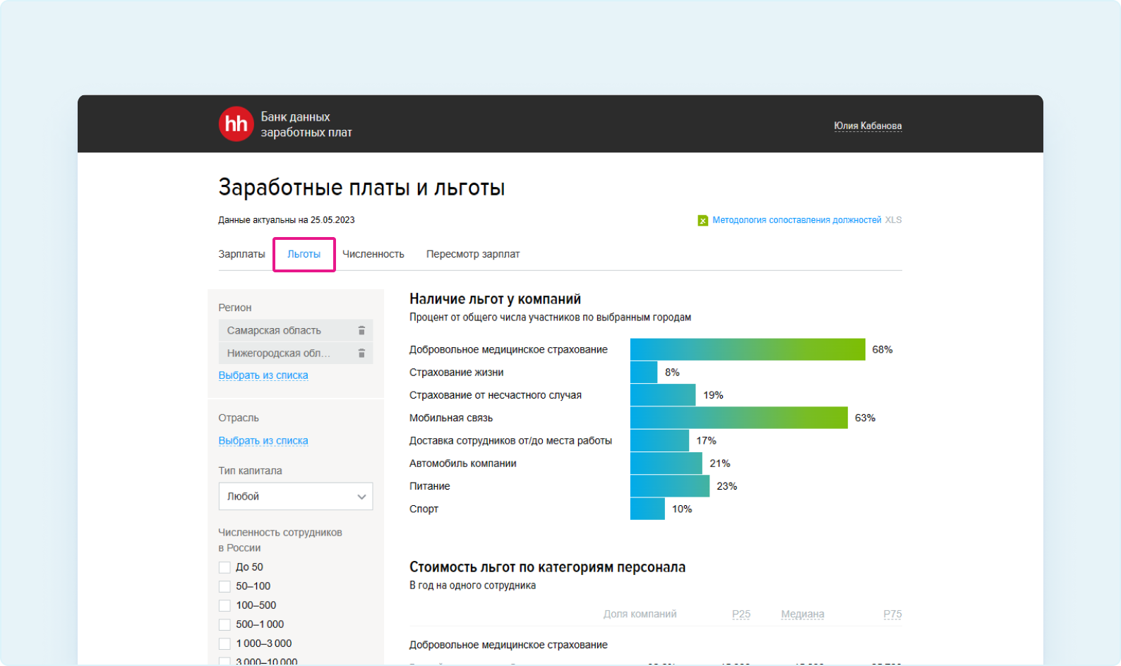Screen dimensions: 1121x666
Task: Check the 1 000–3 000 employees box
Action: 224,643
